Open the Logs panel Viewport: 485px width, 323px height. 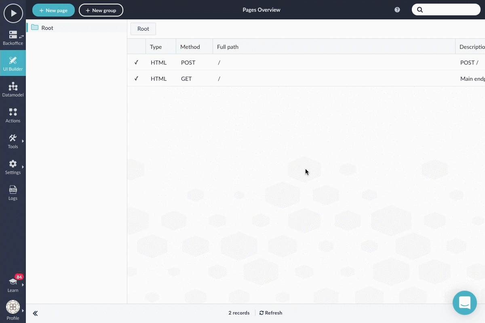[x=13, y=193]
